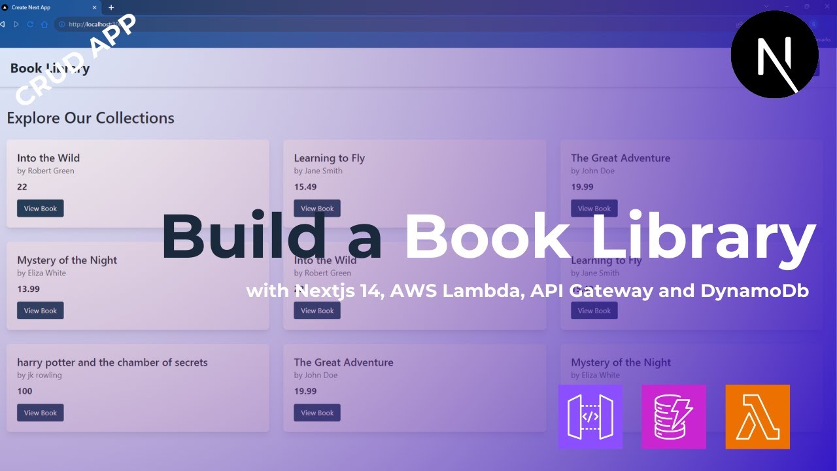This screenshot has width=837, height=471.
Task: Select the Explore Our Collections heading
Action: click(x=90, y=118)
